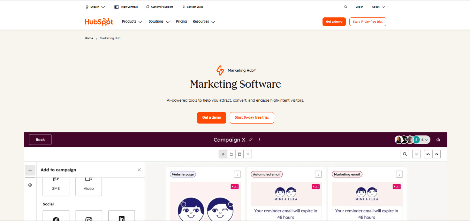This screenshot has height=221, width=470.
Task: Click AI badge on Website page card
Action: [x=235, y=187]
